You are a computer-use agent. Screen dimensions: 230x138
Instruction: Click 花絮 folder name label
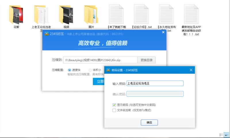pos(16,27)
